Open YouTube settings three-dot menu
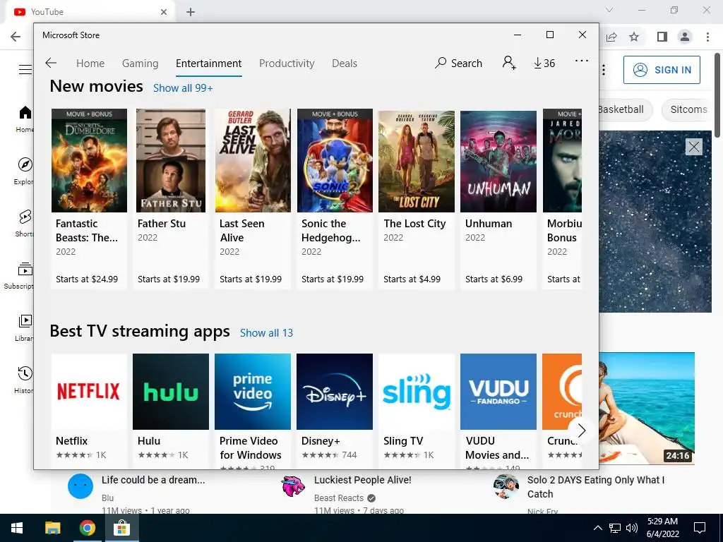The image size is (723, 542). 604,70
